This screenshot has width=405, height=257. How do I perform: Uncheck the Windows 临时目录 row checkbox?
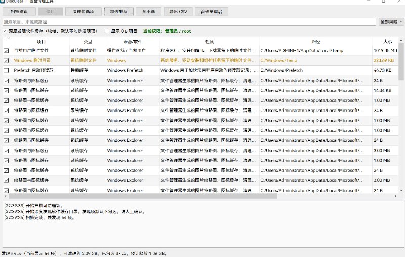point(6,60)
